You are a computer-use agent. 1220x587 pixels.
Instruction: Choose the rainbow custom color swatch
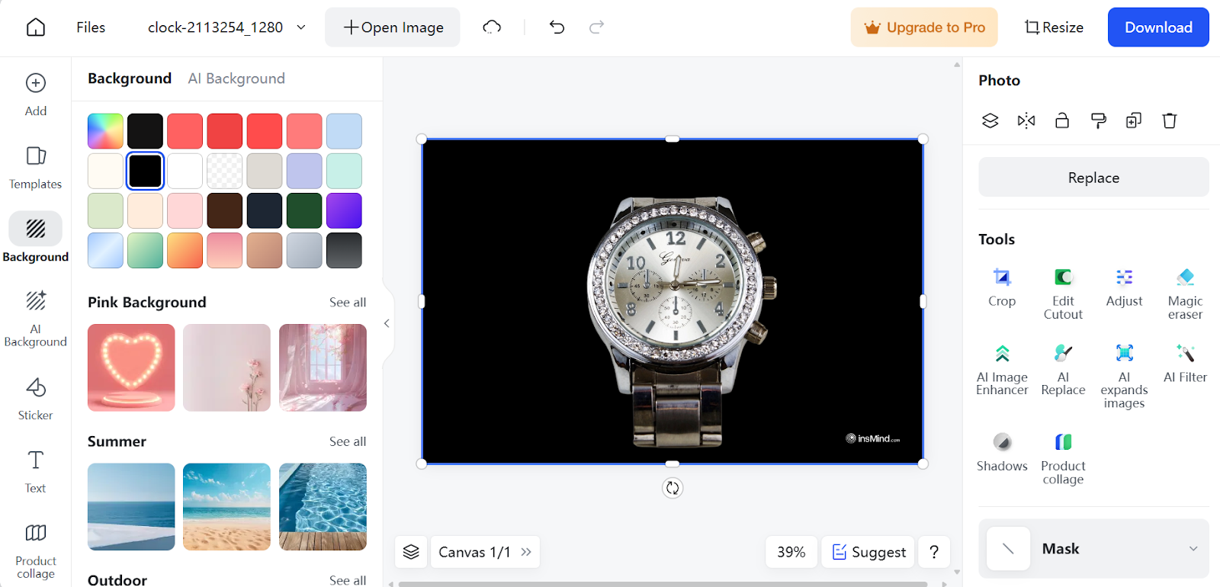(105, 131)
